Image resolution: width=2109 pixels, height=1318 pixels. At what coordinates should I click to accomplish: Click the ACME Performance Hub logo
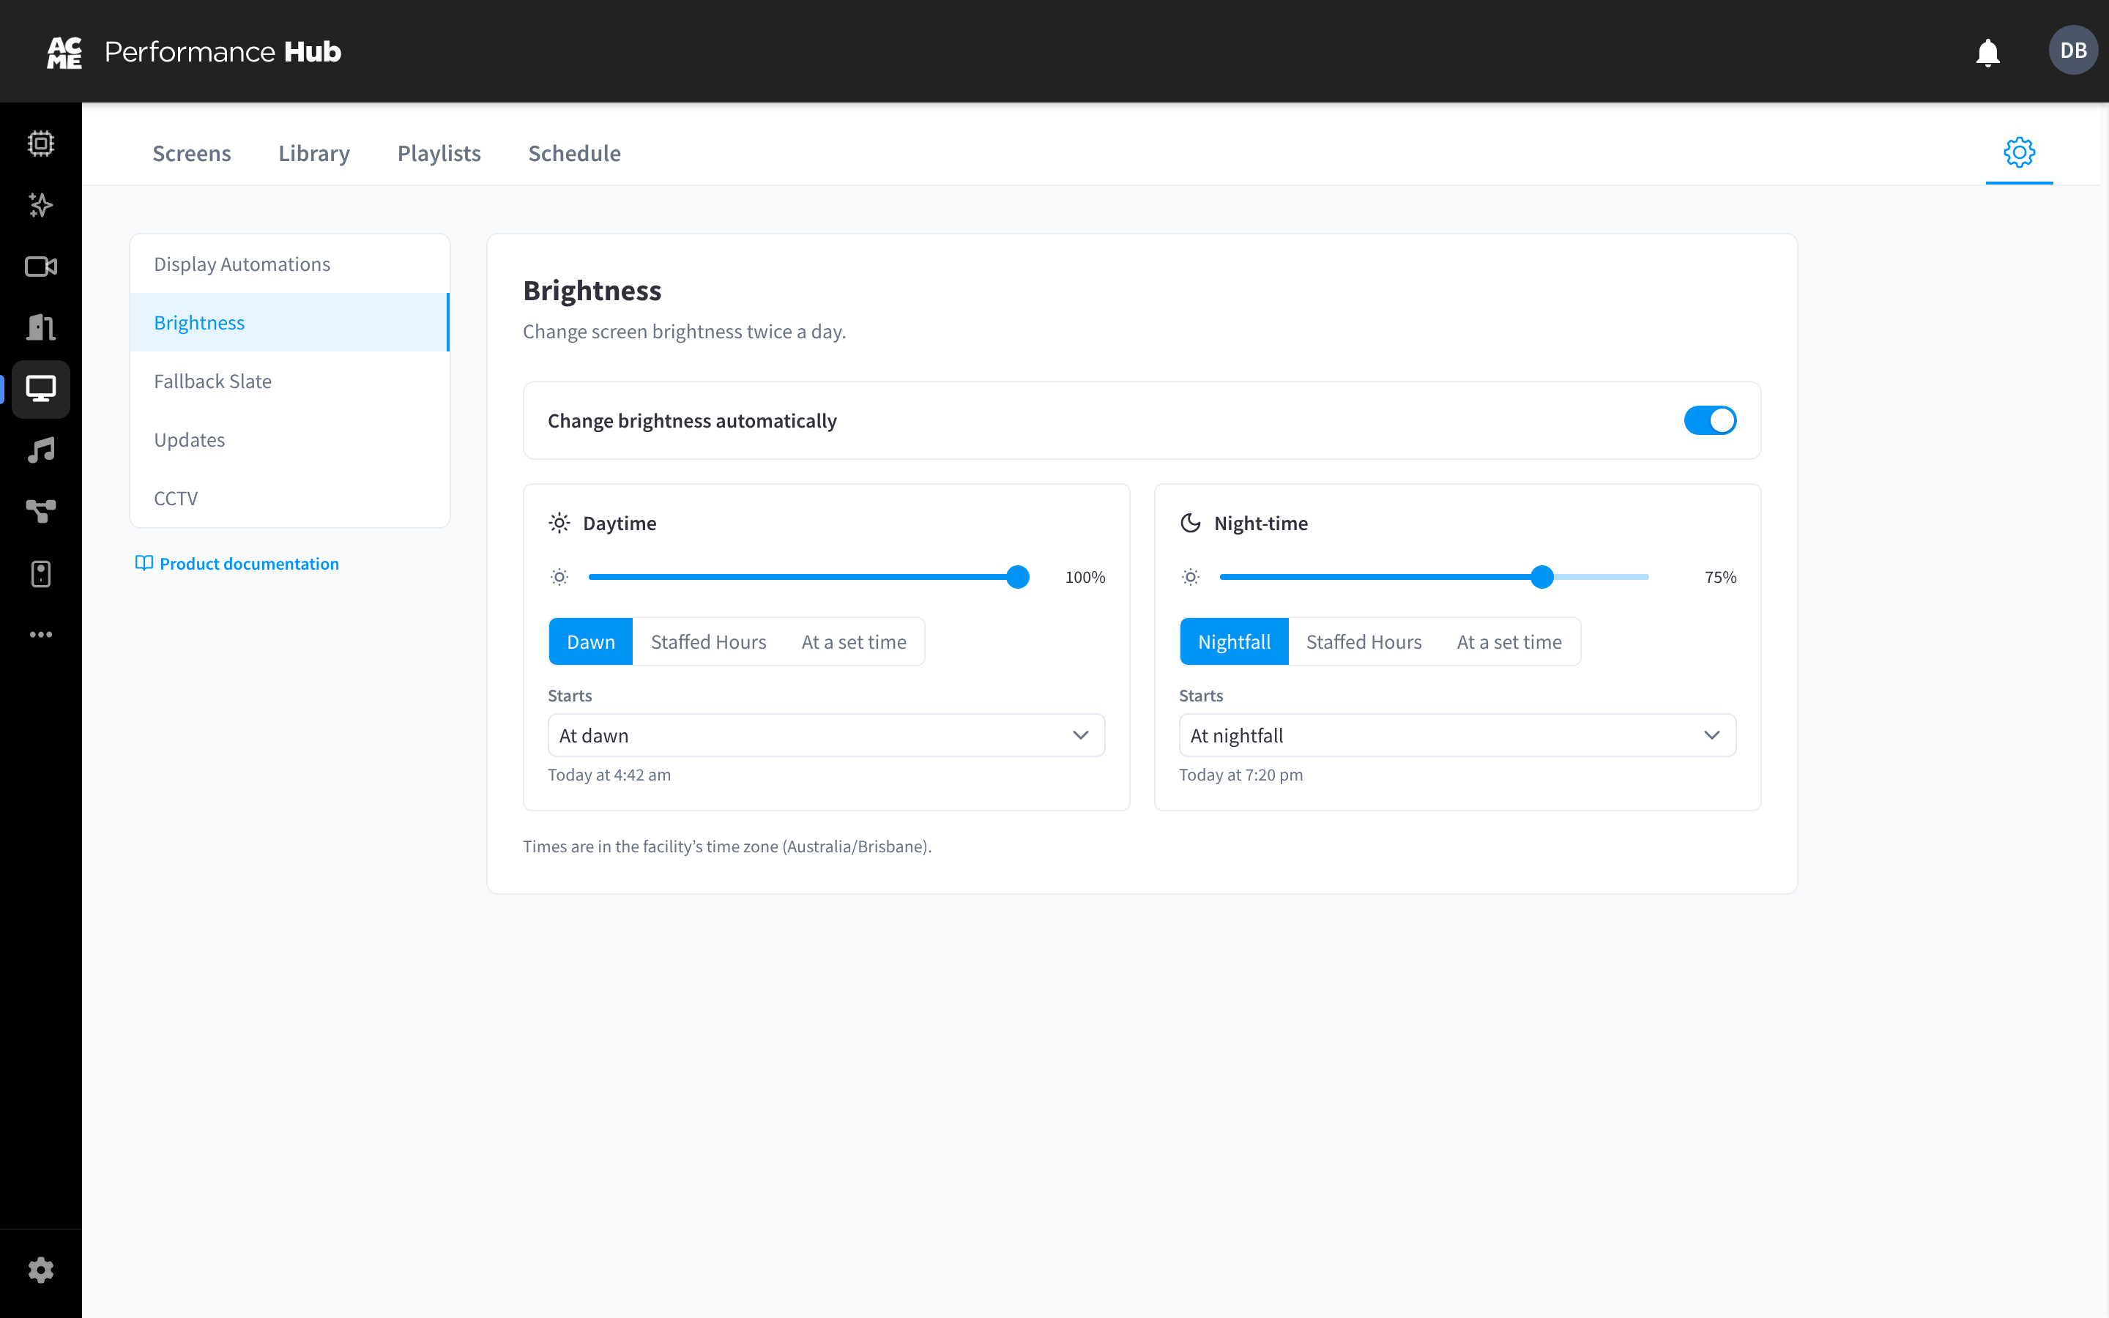click(x=193, y=52)
